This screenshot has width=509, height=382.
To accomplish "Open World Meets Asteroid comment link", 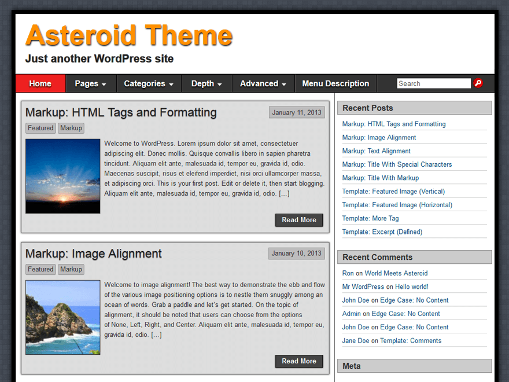I will pos(396,273).
